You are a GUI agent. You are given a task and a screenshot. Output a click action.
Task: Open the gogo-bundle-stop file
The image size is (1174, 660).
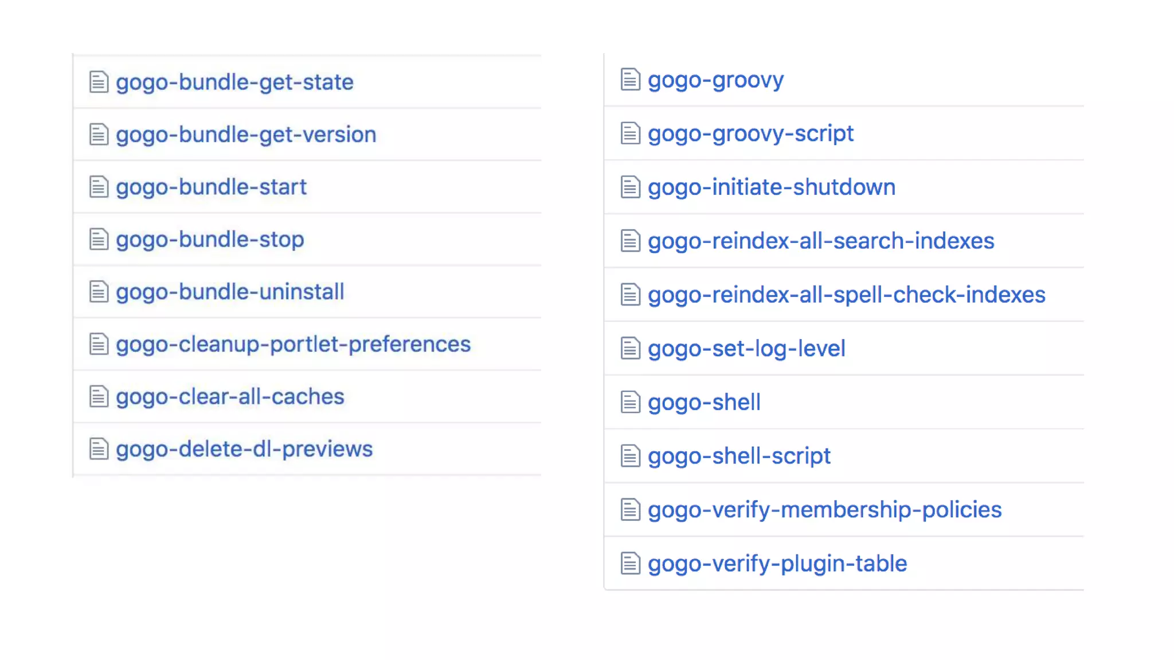[210, 239]
